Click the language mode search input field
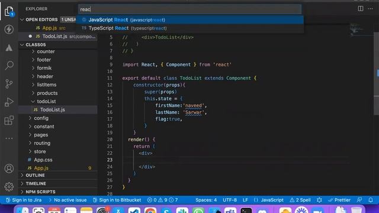Viewport: 379px width, 213px height. tap(189, 9)
